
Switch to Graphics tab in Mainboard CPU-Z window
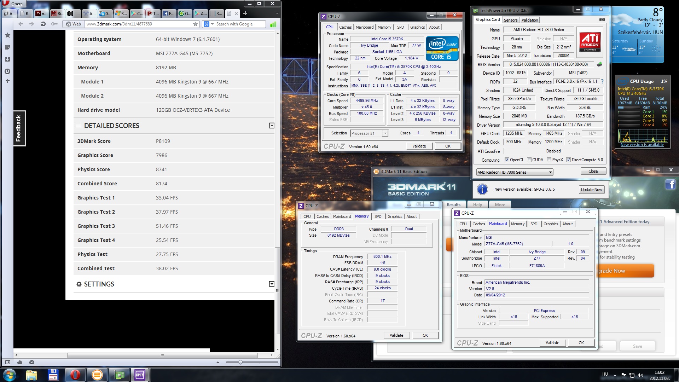(x=551, y=224)
